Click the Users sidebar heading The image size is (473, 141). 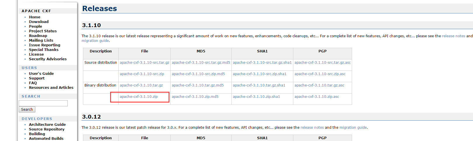[x=29, y=68]
